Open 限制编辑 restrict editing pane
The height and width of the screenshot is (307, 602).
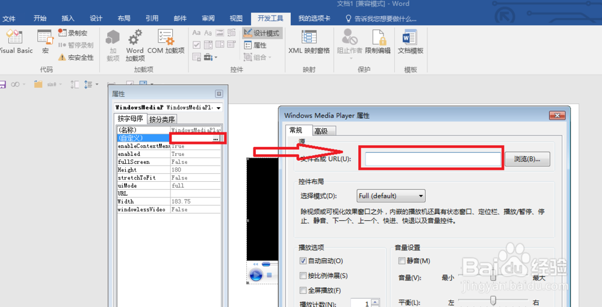click(x=378, y=42)
